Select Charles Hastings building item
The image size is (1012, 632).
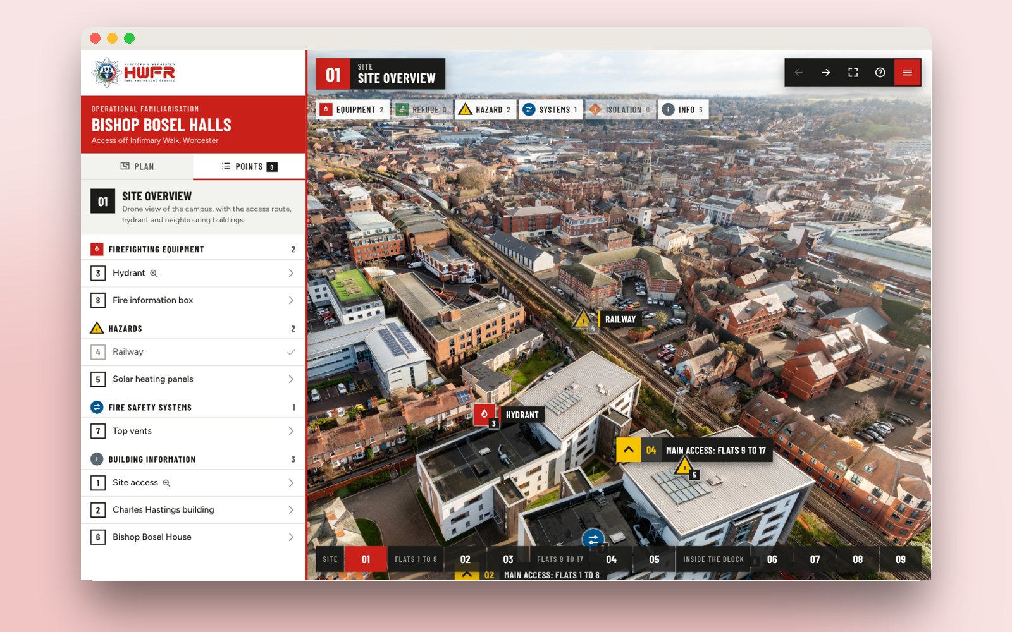click(x=194, y=510)
